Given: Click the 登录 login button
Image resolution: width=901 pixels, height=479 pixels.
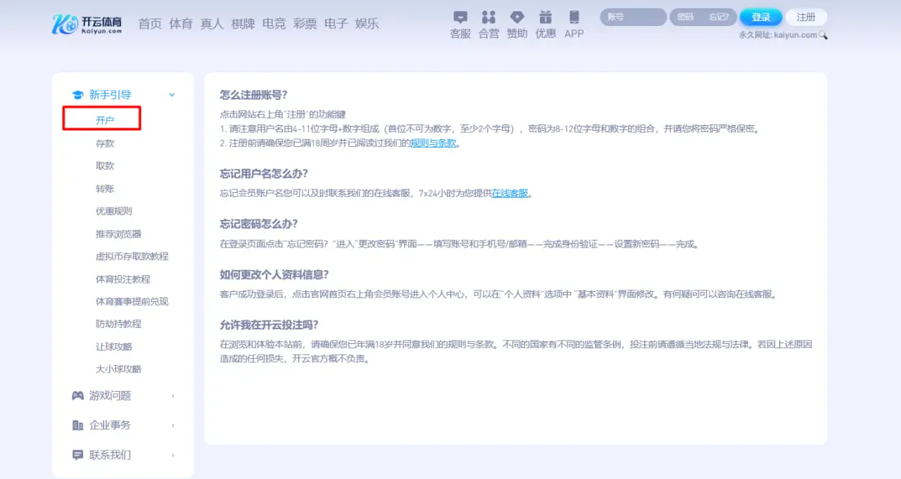Looking at the screenshot, I should 761,17.
